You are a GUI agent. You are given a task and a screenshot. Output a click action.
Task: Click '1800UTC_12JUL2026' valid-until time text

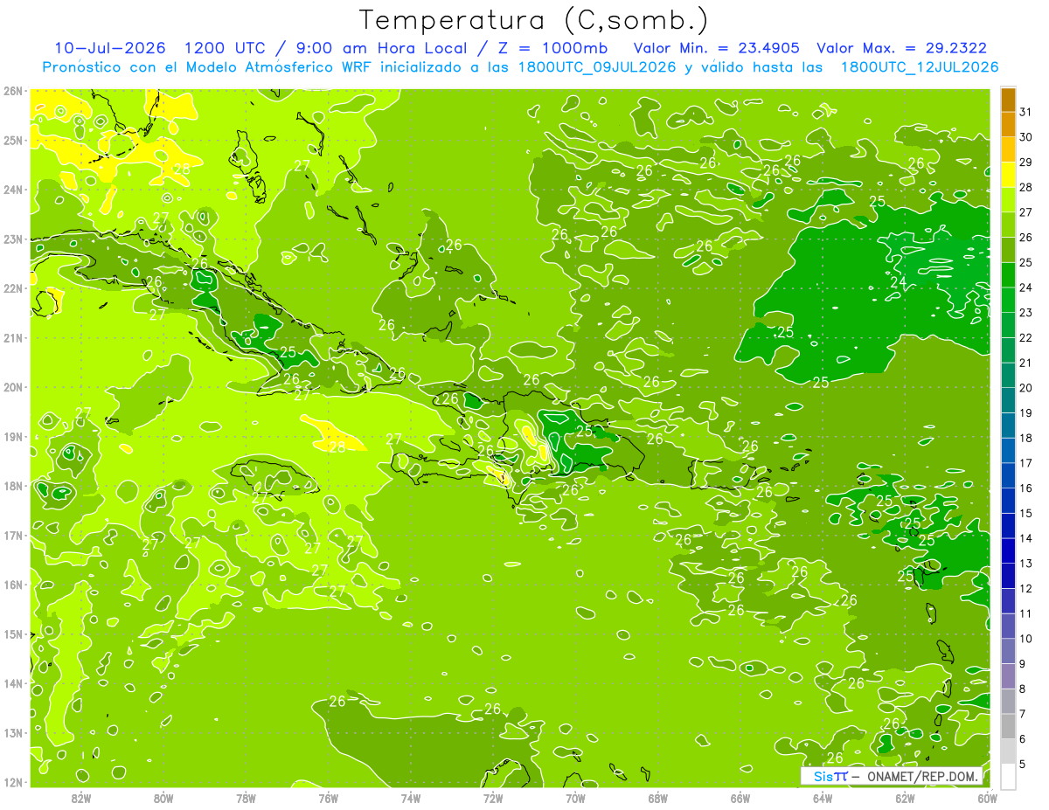920,66
